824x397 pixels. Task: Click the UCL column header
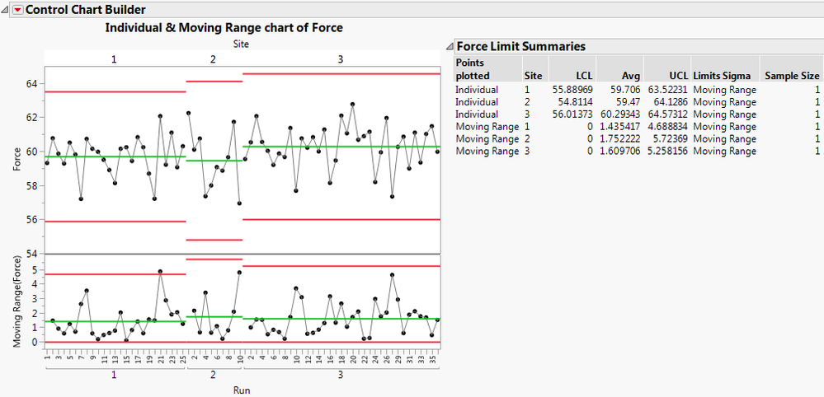pos(679,76)
